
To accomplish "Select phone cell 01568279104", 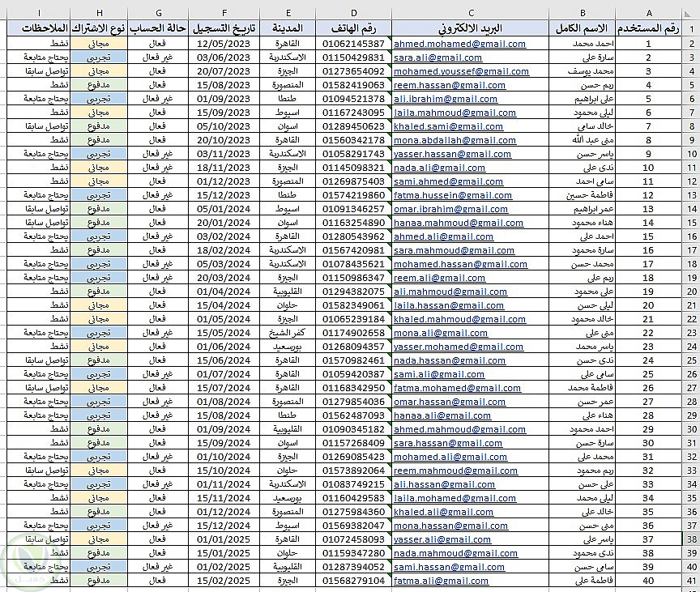I will tap(353, 581).
